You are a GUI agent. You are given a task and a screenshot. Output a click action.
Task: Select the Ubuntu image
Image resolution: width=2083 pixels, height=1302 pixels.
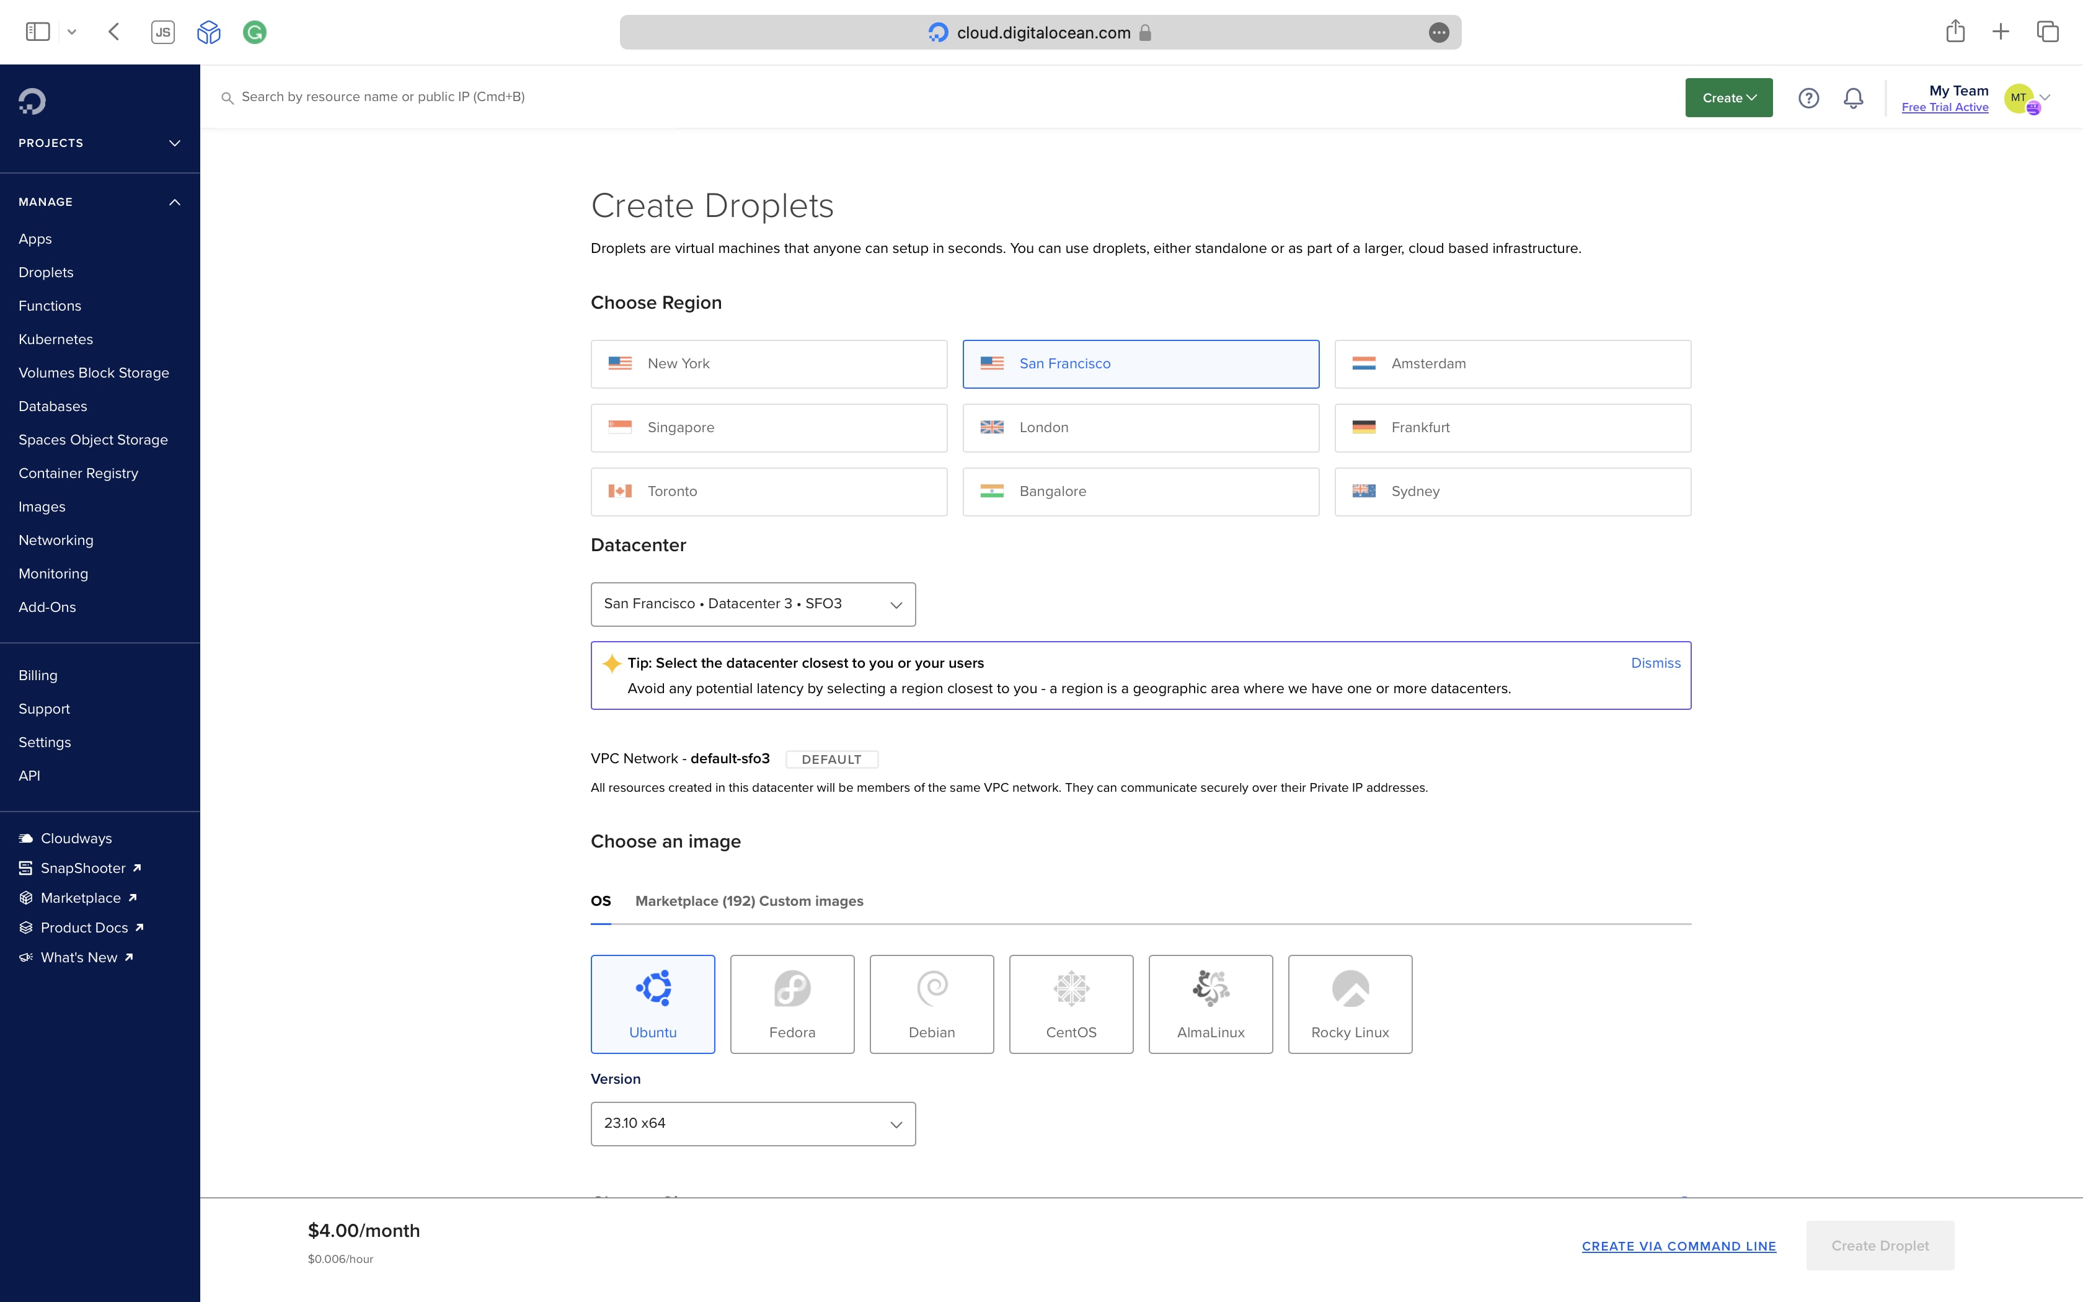pos(652,1004)
